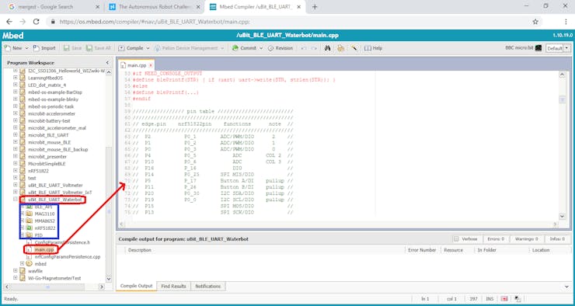Select the MMA8652 library folder
The width and height of the screenshot is (575, 306).
(x=45, y=221)
